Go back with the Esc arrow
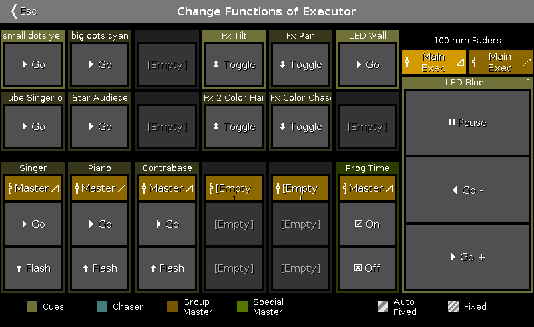 [x=23, y=11]
